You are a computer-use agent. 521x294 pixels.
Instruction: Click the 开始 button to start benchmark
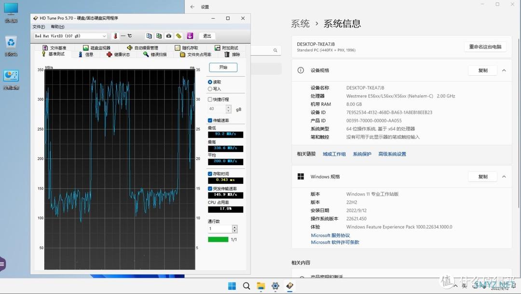(223, 67)
